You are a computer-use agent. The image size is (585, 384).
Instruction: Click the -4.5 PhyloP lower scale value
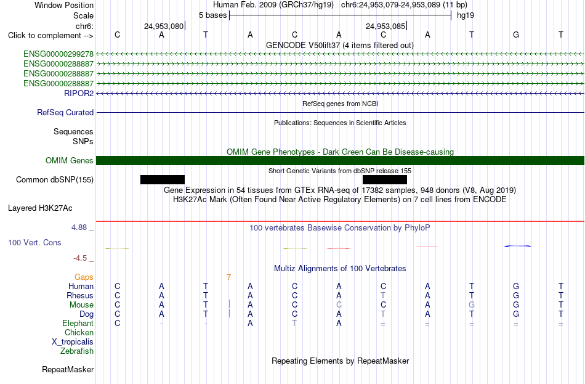coord(80,258)
